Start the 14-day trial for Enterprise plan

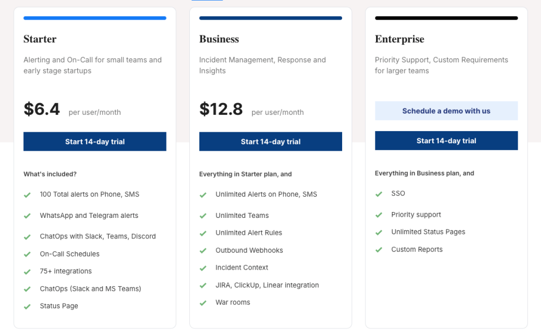(446, 141)
